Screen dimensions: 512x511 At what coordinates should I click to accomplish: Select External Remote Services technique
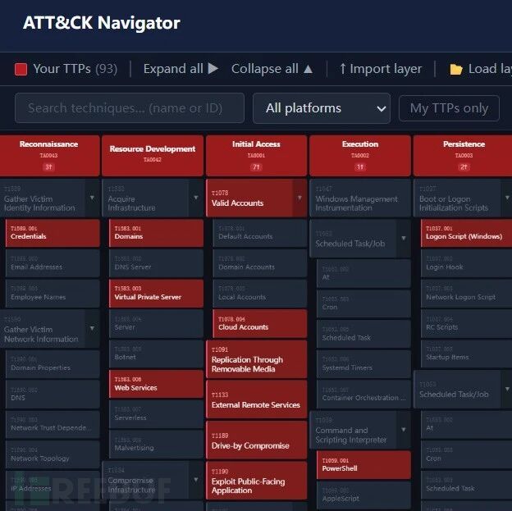[256, 399]
